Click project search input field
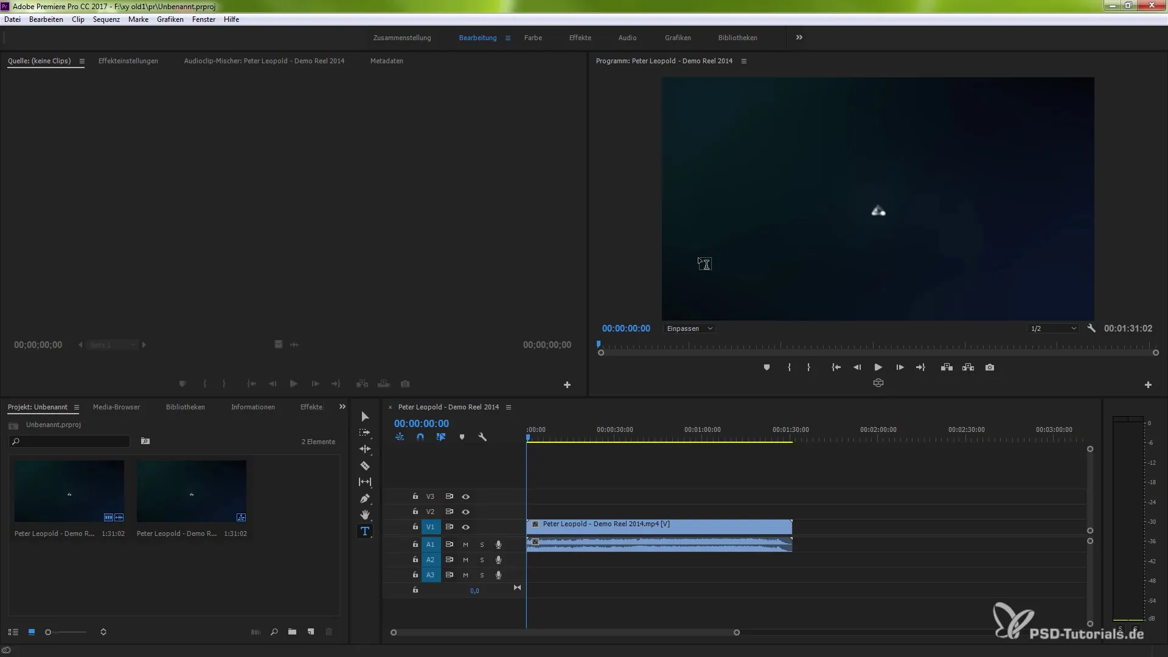The height and width of the screenshot is (657, 1168). pyautogui.click(x=69, y=442)
